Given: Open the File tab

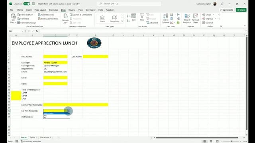Looking at the screenshot, I should pyautogui.click(x=12, y=10).
